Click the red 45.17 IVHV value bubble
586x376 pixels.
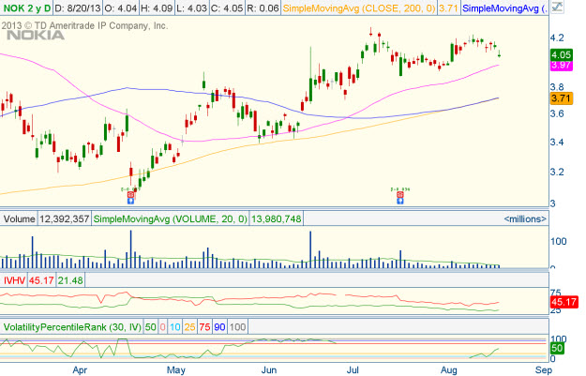tap(564, 303)
